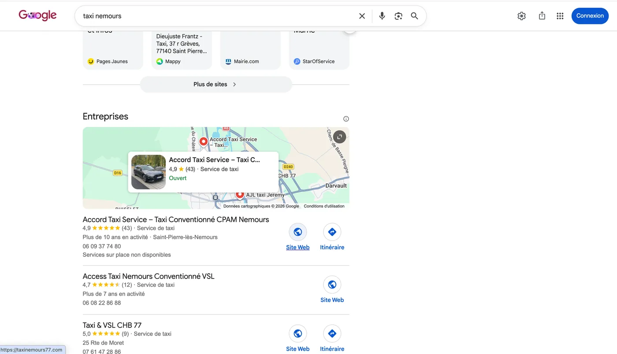Open quick settings gear icon
This screenshot has height=354, width=617.
tap(522, 16)
